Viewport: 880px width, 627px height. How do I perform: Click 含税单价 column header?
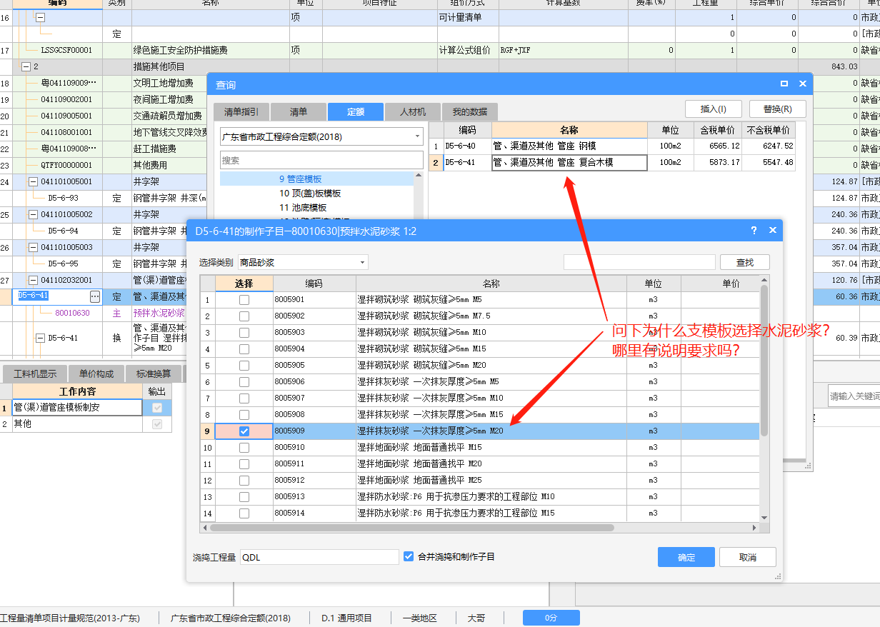pos(718,130)
